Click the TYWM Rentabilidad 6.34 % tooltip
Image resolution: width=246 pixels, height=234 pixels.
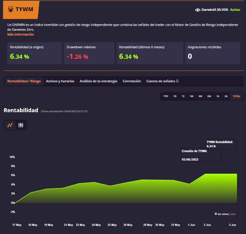tap(221, 144)
